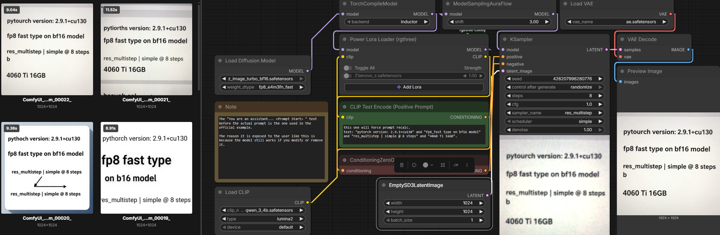Screen dimensions: 720x235
Task: Open the three-dot more options menu
Action: 467,165
